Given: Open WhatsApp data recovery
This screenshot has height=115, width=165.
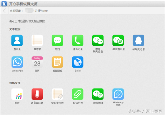Looking at the screenshot, I should [x=17, y=62].
